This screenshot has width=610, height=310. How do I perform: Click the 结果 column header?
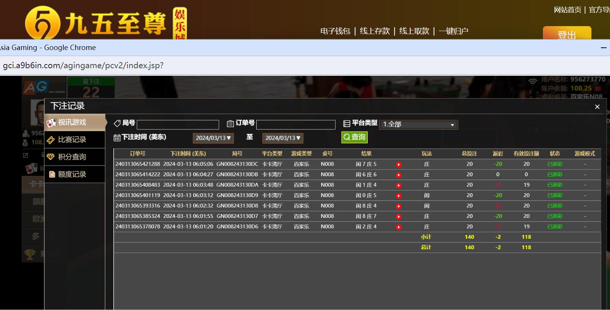pos(366,154)
